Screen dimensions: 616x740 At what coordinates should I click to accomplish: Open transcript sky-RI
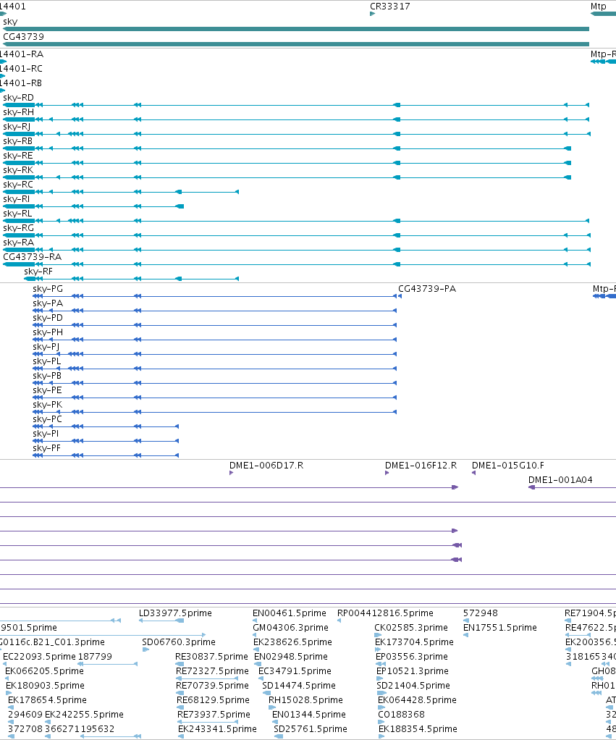pyautogui.click(x=16, y=199)
